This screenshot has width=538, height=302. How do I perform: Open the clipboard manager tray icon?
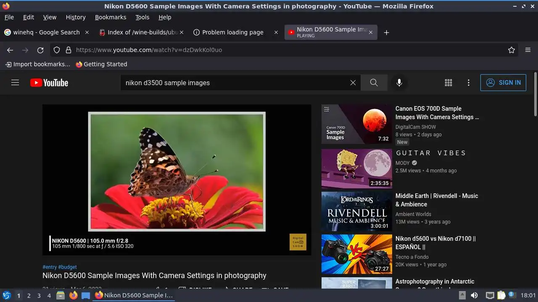point(501,295)
